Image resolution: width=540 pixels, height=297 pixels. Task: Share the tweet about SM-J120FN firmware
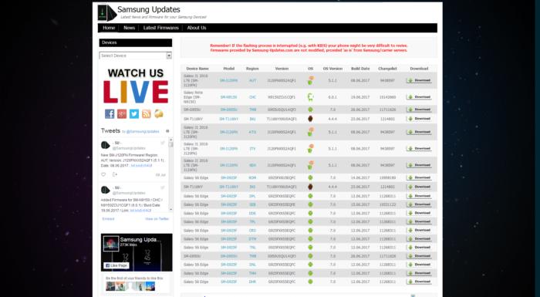click(115, 174)
